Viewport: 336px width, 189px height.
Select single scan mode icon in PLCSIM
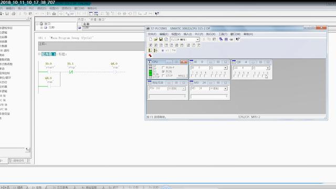(150, 50)
